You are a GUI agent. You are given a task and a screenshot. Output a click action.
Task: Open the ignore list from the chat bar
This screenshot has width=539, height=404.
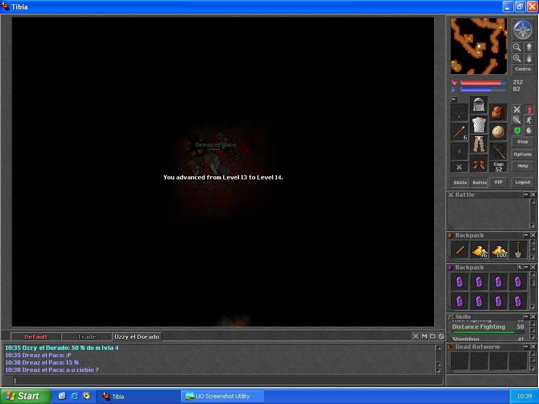point(442,336)
